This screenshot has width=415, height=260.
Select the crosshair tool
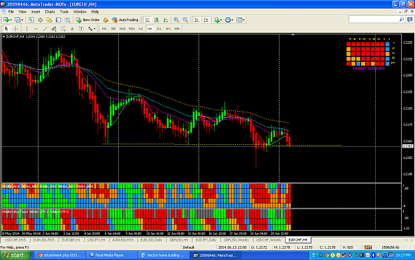click(x=16, y=29)
